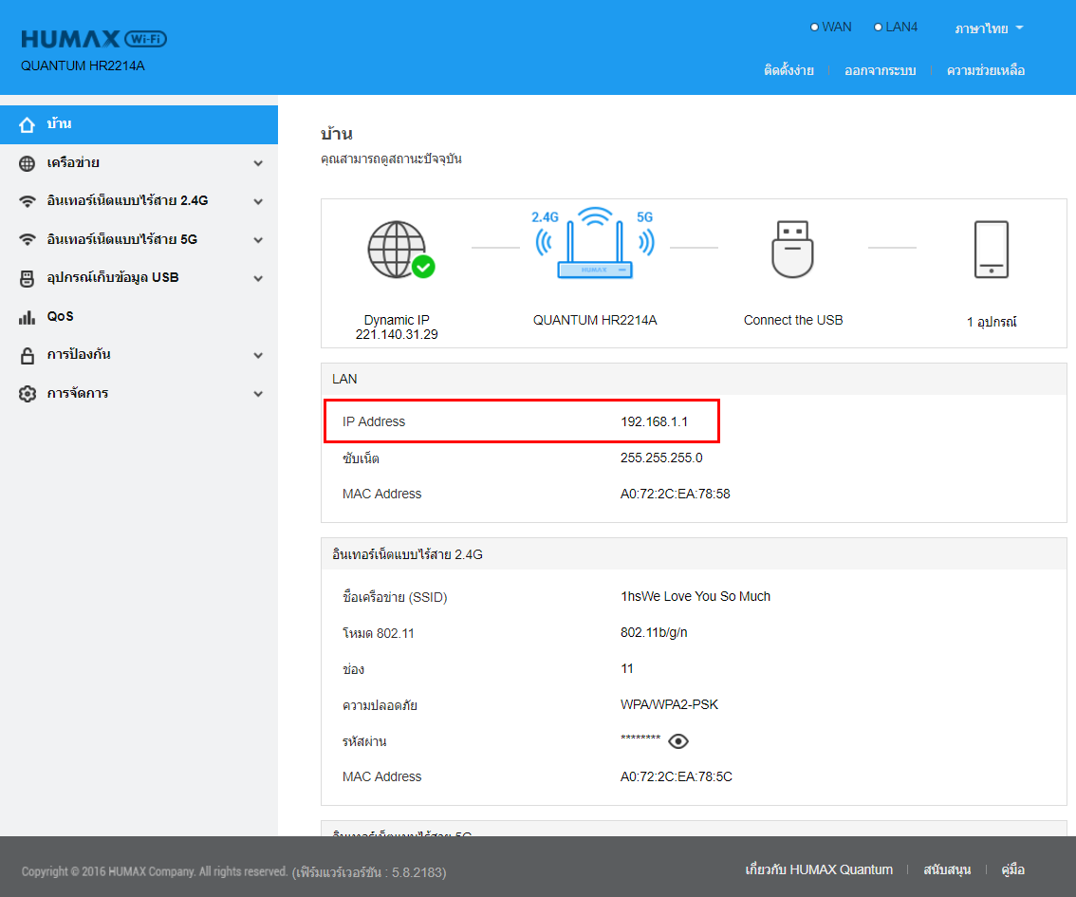Click the Connect the USB label

tap(793, 320)
